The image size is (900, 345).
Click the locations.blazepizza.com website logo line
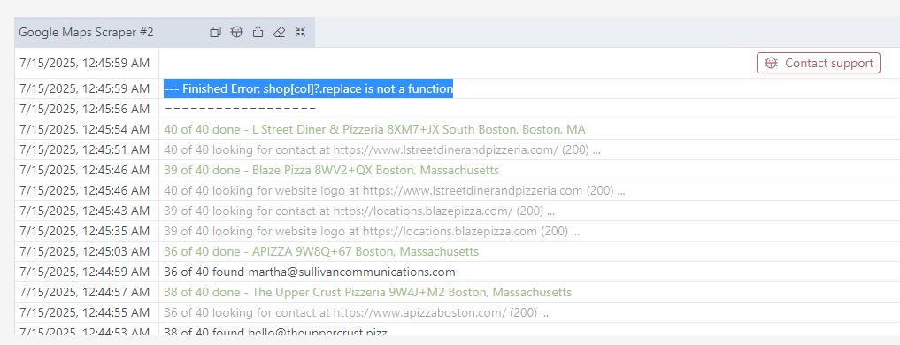(372, 232)
